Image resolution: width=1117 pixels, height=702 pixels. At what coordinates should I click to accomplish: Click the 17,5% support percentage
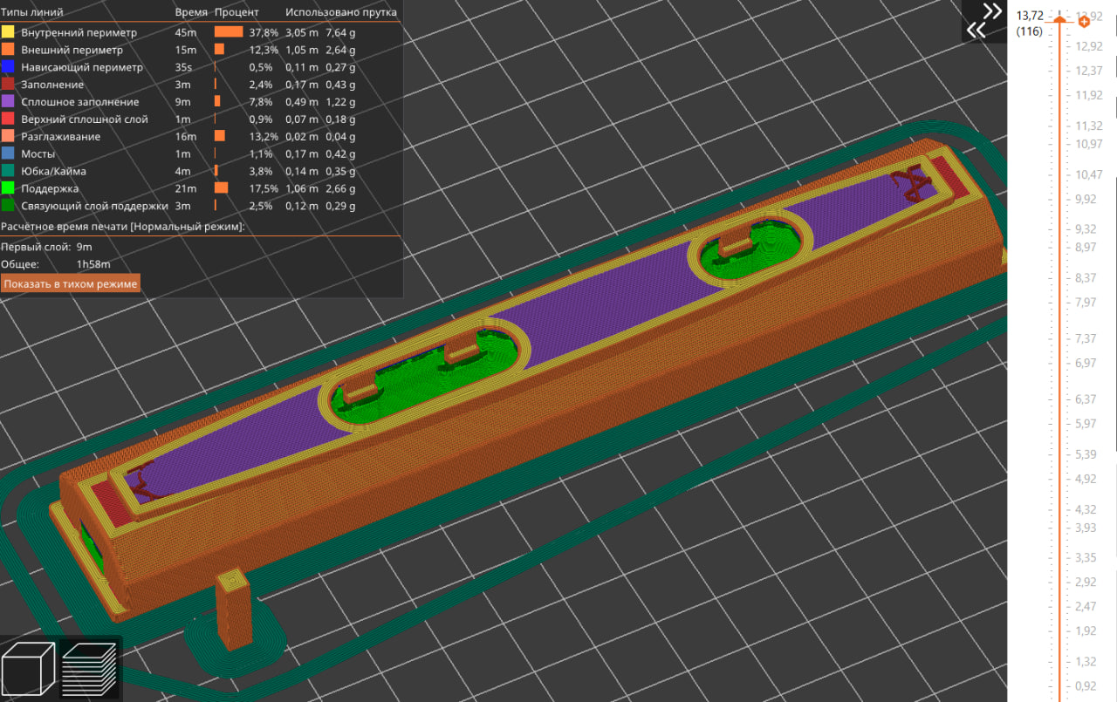(264, 189)
